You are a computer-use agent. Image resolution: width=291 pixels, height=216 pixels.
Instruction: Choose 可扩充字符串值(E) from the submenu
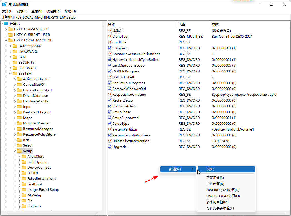226,208
